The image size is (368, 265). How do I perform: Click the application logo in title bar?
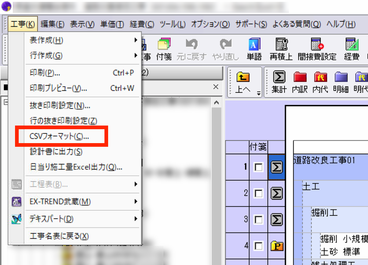[x=6, y=6]
